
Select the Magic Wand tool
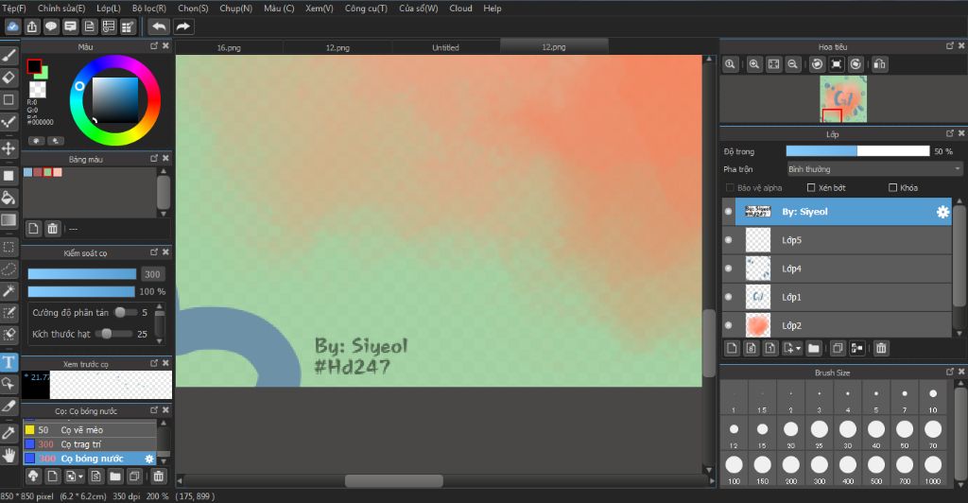coord(9,290)
